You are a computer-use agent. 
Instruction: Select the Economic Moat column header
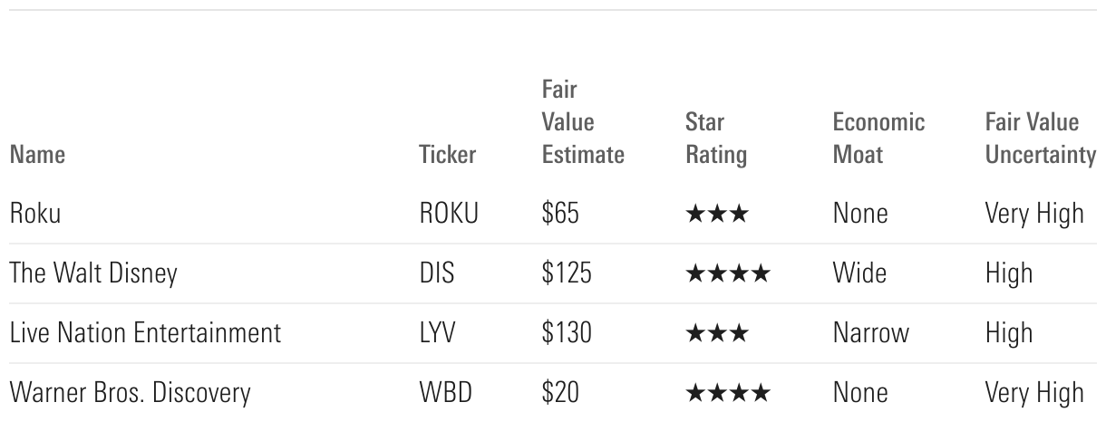point(878,139)
